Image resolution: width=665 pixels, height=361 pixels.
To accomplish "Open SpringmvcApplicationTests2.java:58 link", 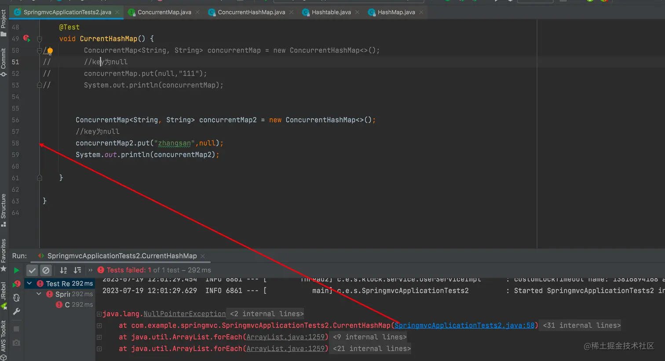I will (x=464, y=325).
